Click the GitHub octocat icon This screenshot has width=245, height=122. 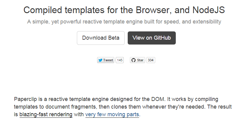[x=133, y=60]
